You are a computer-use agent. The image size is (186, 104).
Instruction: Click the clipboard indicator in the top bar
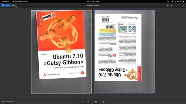coord(168,1)
